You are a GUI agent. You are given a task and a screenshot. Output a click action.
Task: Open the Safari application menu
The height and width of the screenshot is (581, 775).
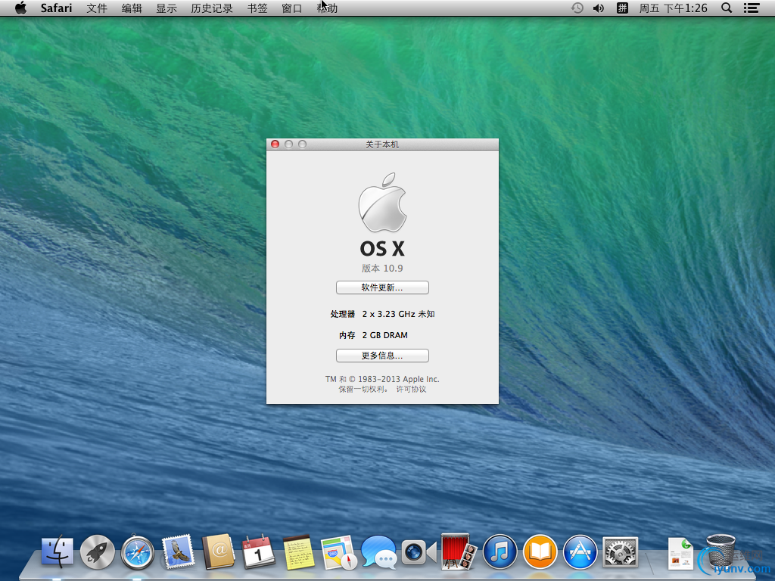tap(56, 8)
